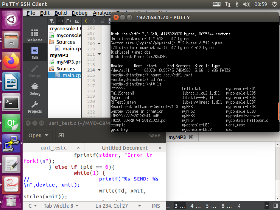This screenshot has height=210, width=280.
Task: Open the output panes selector up-down arrows
Action: coord(239,206)
